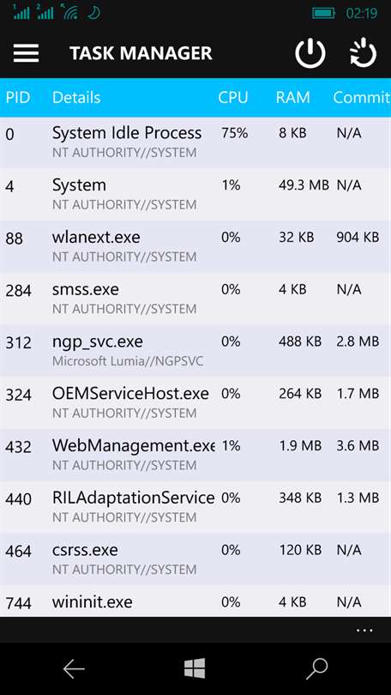391x695 pixels.
Task: Sort by the PID column header
Action: click(18, 98)
